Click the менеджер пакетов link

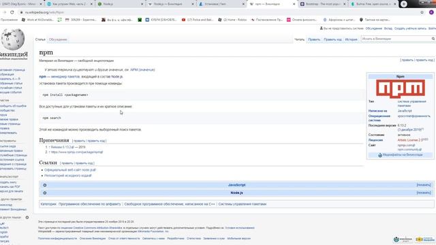click(65, 76)
